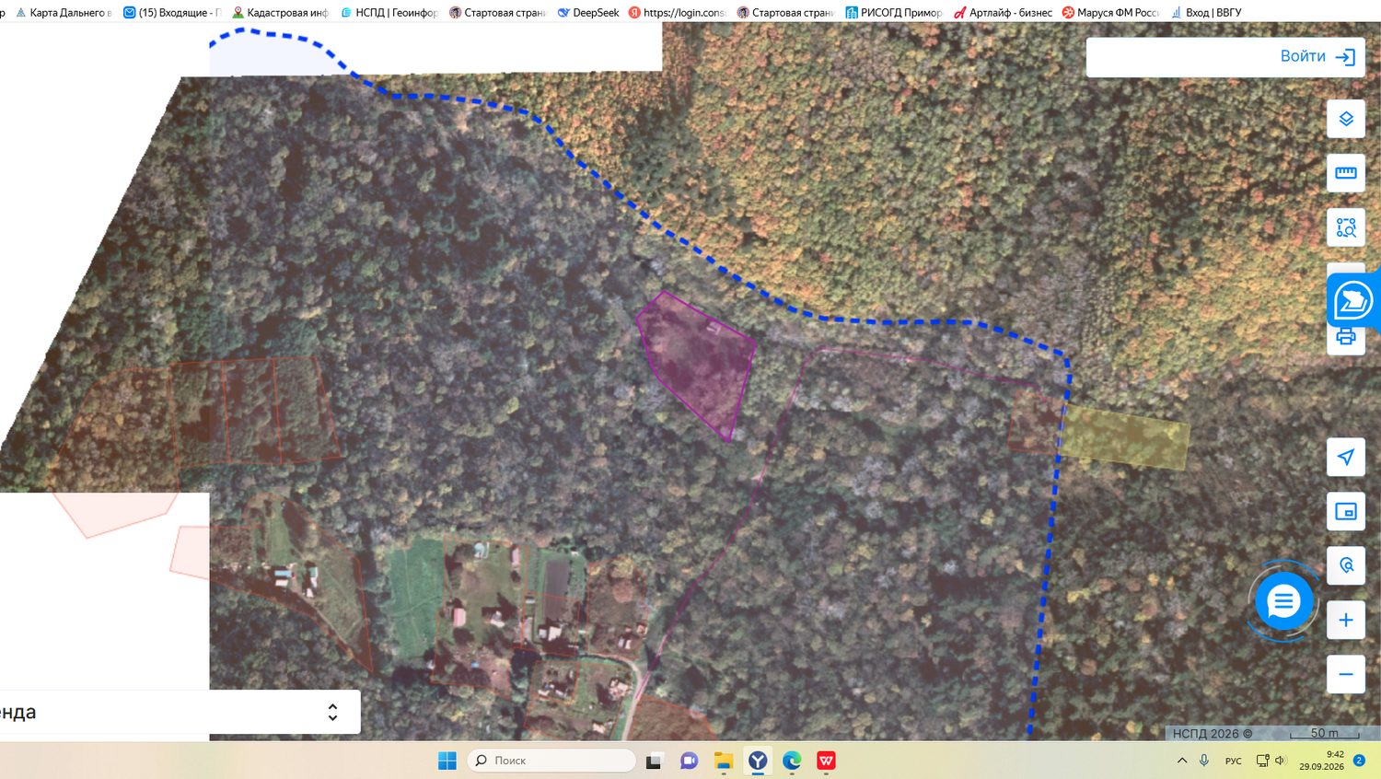Toggle the overview mini-map window
The height and width of the screenshot is (779, 1381).
[x=1345, y=511]
